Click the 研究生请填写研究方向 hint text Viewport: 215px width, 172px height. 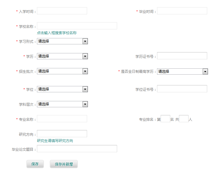pyautogui.click(x=55, y=141)
